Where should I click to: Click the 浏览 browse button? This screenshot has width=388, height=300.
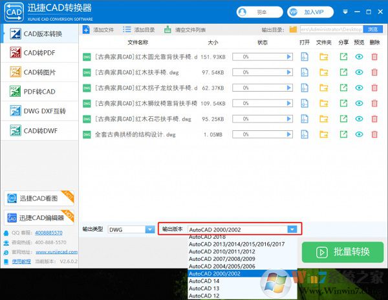coord(372,30)
